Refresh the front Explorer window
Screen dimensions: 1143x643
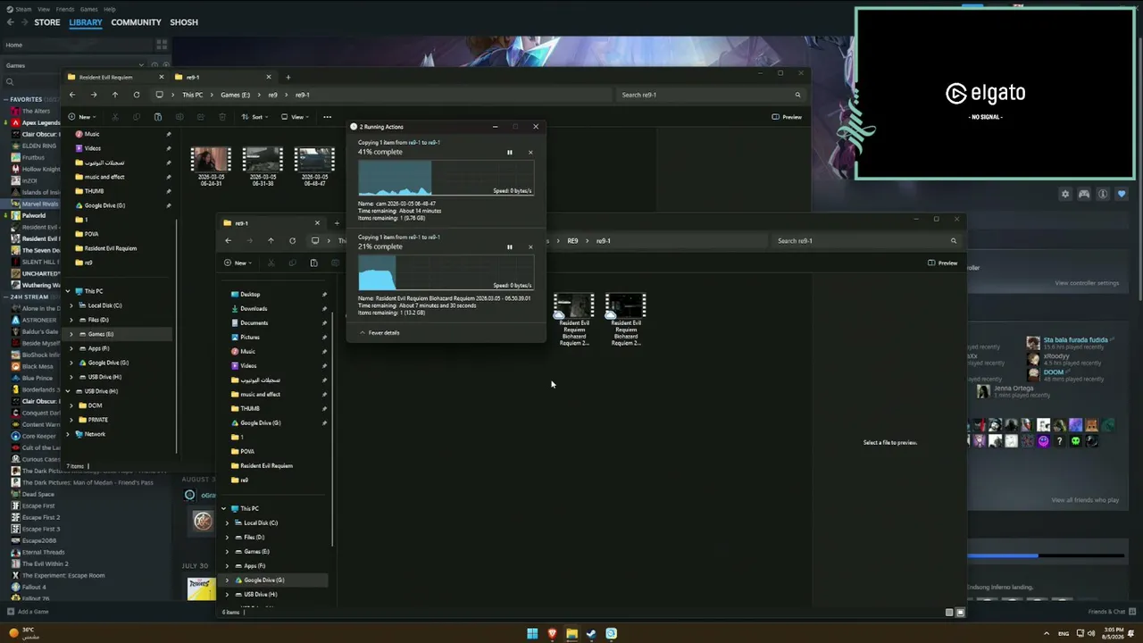click(x=292, y=240)
